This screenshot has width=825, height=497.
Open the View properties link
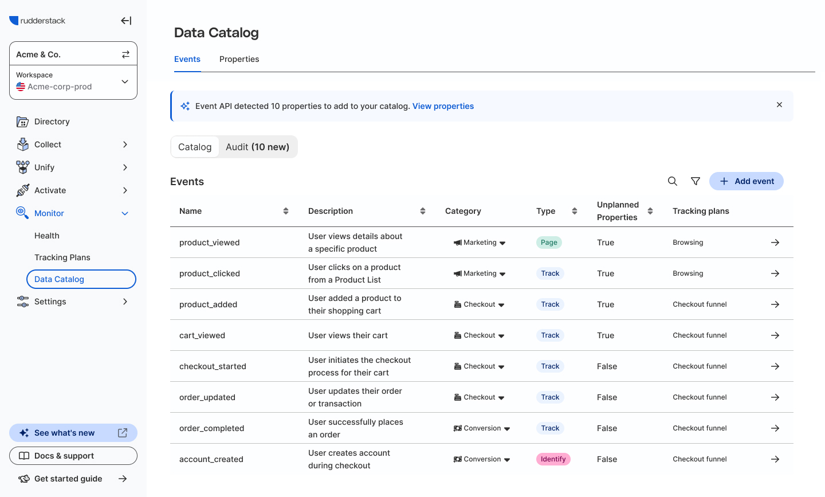pyautogui.click(x=443, y=106)
